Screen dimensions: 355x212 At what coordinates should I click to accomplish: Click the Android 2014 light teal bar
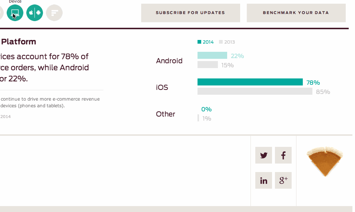pos(212,55)
